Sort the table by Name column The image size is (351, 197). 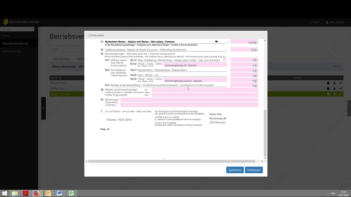pos(56,78)
